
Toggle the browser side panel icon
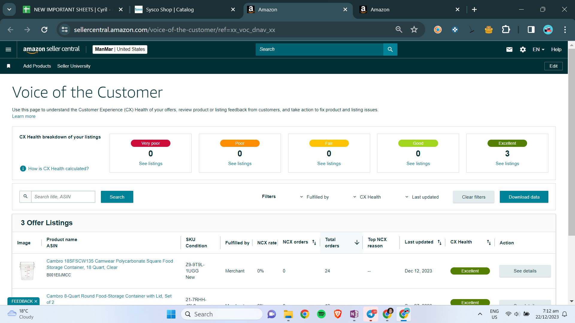click(531, 30)
